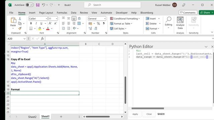Apply Percent style
The height and width of the screenshot is (120, 214).
pyautogui.click(x=98, y=24)
